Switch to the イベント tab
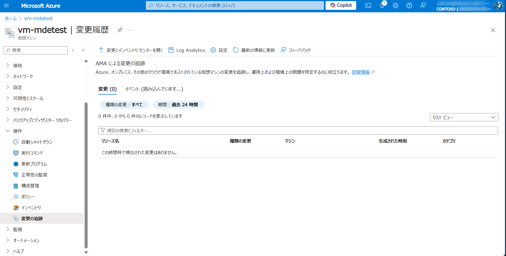506x256 pixels. [154, 89]
